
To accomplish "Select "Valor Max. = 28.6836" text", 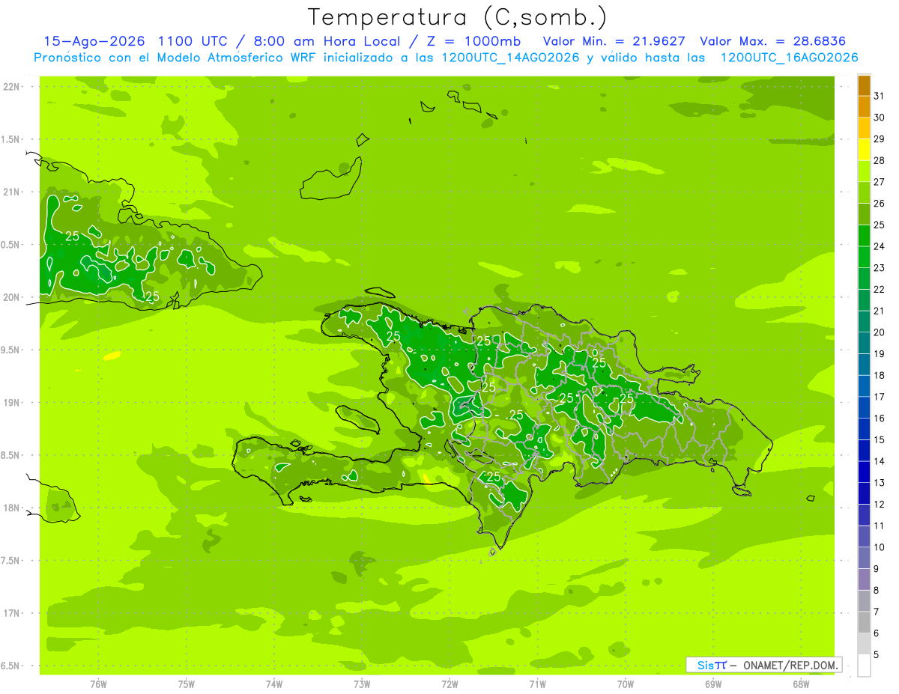I will [x=773, y=41].
